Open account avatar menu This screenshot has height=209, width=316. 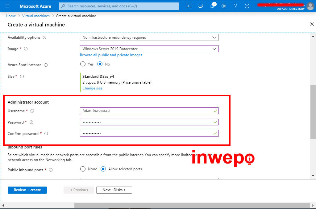click(310, 6)
